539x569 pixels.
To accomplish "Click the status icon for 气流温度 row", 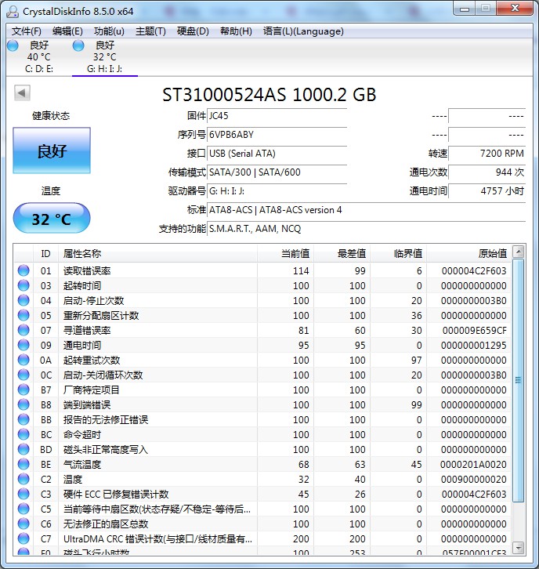I will tap(24, 464).
